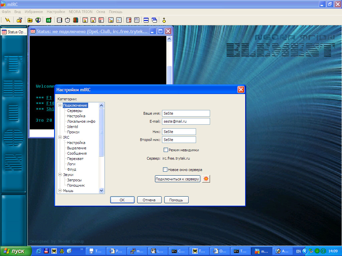Click the Ник input field
Image resolution: width=342 pixels, height=256 pixels.
[179, 132]
